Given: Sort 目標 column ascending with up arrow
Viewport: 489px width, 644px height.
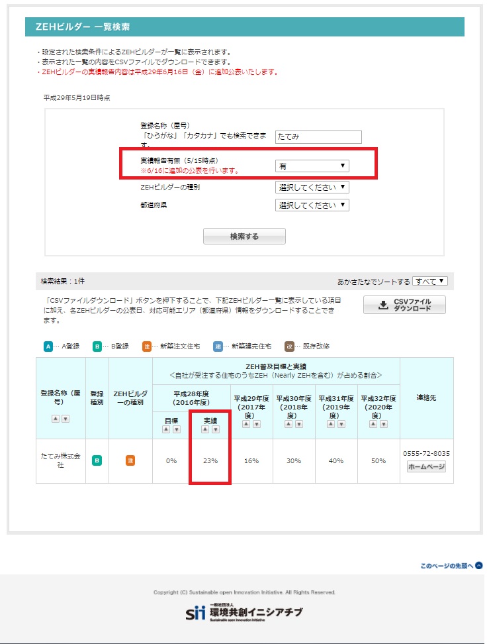Looking at the screenshot, I should (x=166, y=429).
